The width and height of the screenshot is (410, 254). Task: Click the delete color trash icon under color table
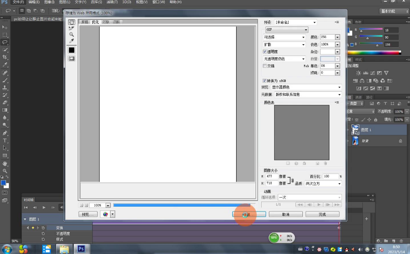(325, 164)
